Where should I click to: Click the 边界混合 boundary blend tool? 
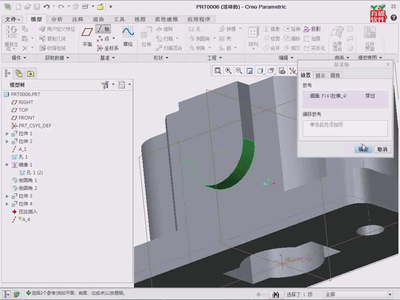click(337, 39)
